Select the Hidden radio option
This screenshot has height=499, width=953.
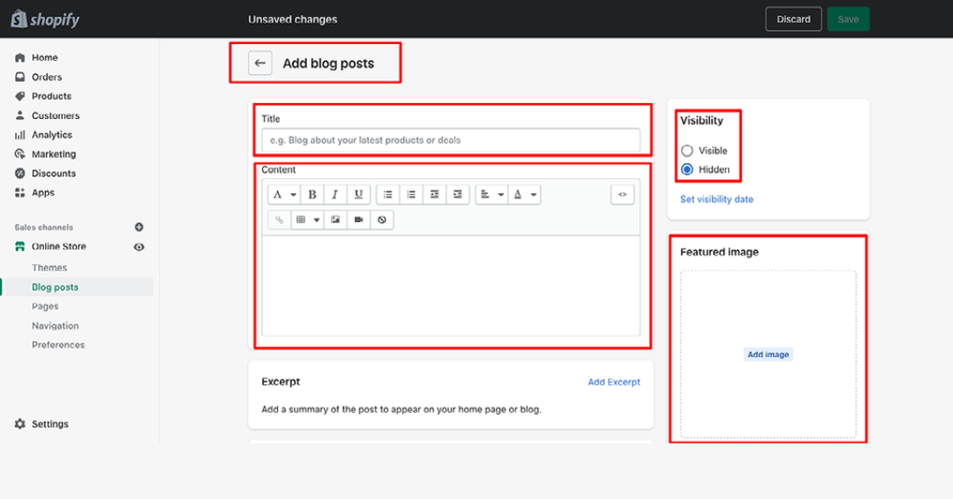tap(687, 169)
